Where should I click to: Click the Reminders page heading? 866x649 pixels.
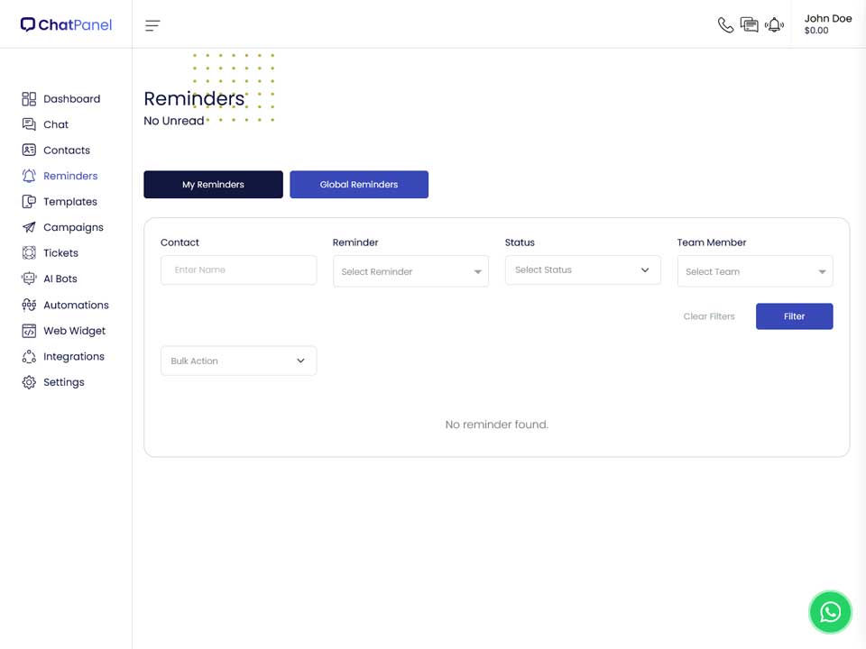coord(194,99)
